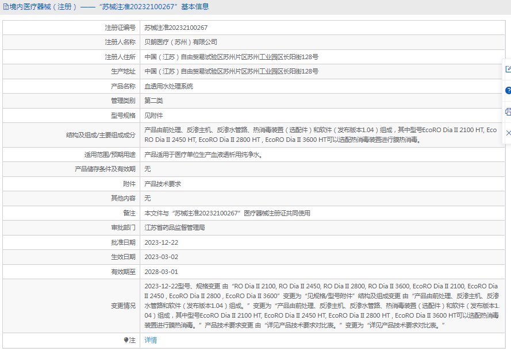The image size is (511, 351).
Task: Click effective date 2023-03-02
Action: pos(162,257)
